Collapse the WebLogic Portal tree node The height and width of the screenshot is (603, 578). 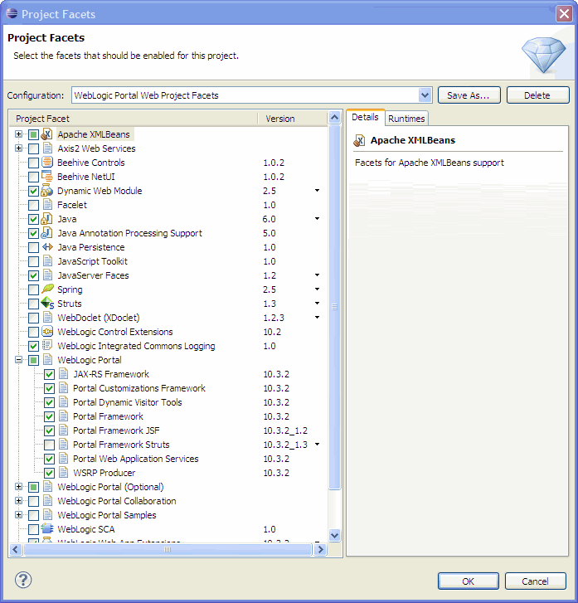pos(18,360)
